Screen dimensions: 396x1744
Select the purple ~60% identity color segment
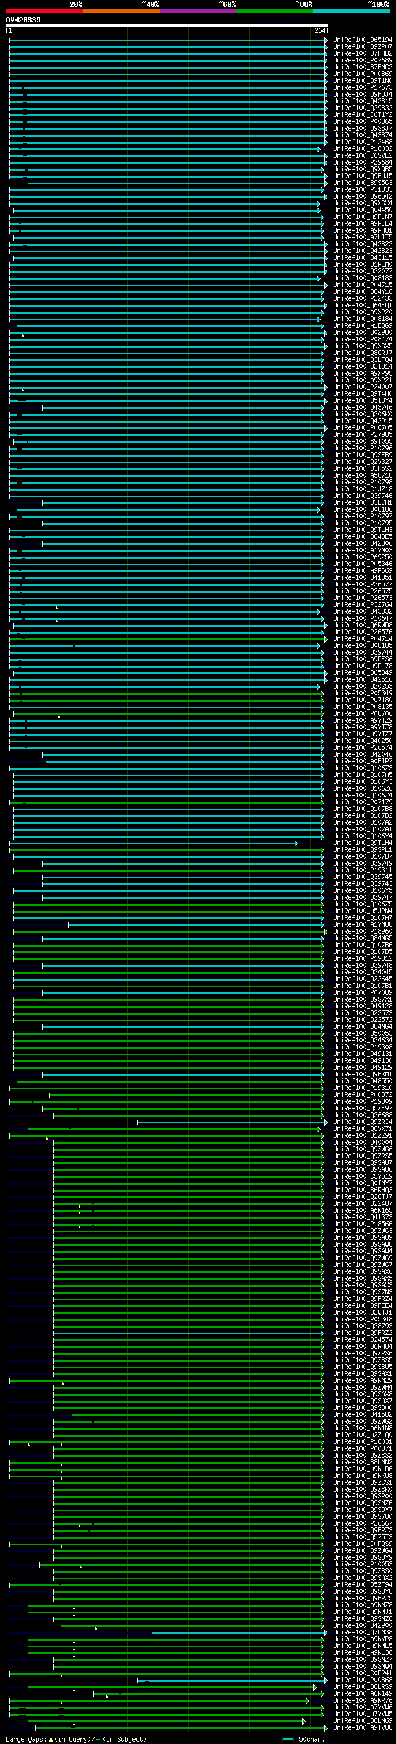(197, 11)
